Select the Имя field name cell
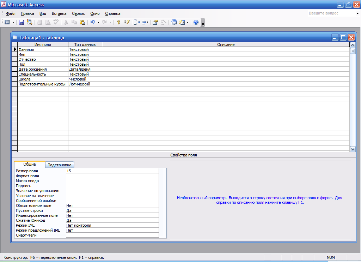The width and height of the screenshot is (361, 262). 43,54
